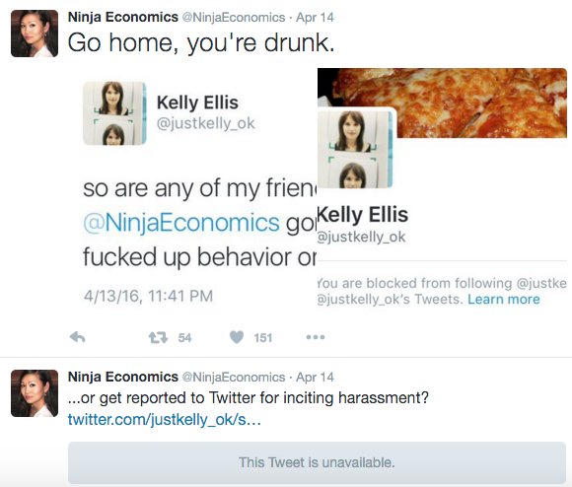The height and width of the screenshot is (487, 572).
Task: Click Ninja Economics name on first tweet
Action: coord(123,17)
